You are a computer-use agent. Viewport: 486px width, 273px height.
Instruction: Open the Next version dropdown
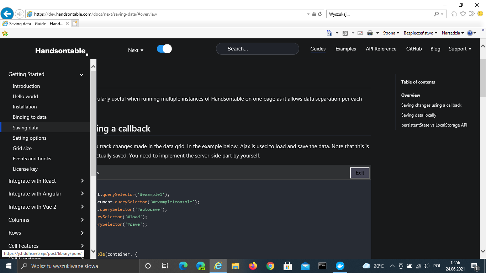[x=136, y=50]
